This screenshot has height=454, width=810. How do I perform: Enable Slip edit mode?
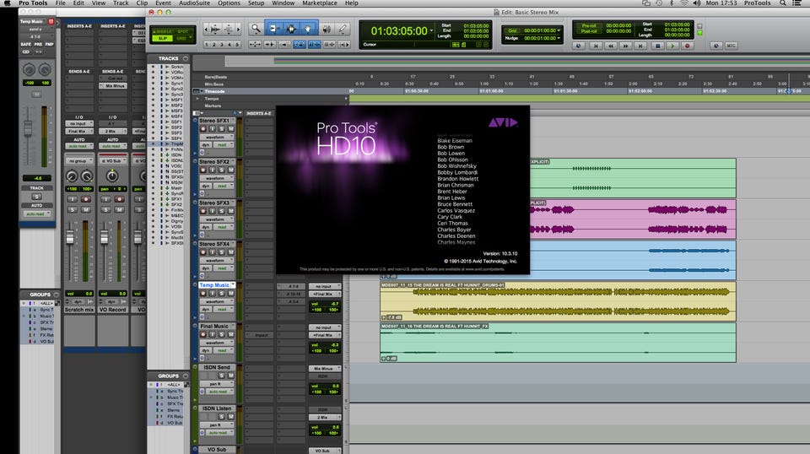coord(163,38)
